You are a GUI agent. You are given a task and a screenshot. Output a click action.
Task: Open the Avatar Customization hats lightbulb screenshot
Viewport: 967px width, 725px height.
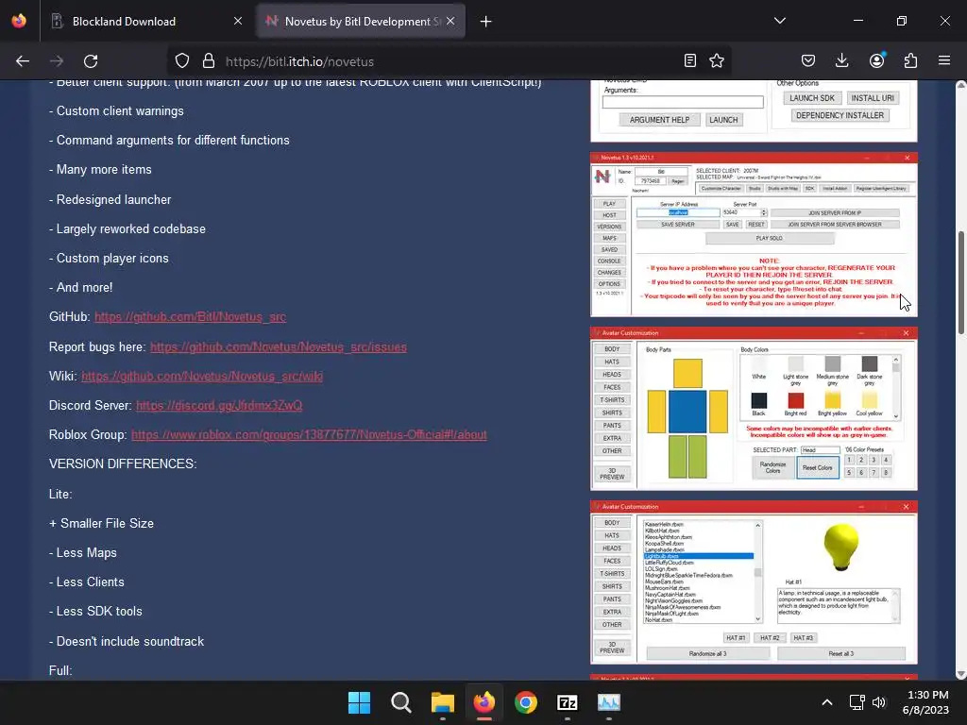754,582
